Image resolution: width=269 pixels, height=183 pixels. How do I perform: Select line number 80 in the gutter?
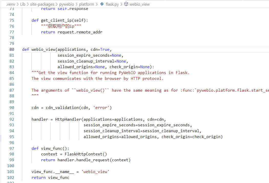pyautogui.click(x=12, y=49)
